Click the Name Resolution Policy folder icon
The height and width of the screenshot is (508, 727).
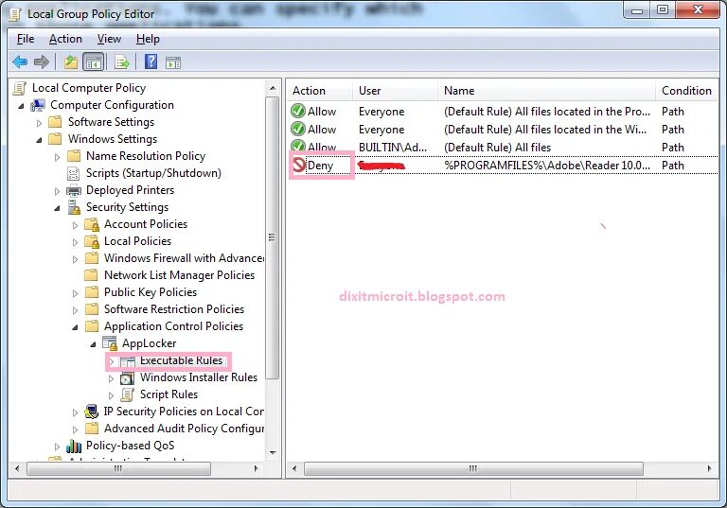click(x=74, y=156)
